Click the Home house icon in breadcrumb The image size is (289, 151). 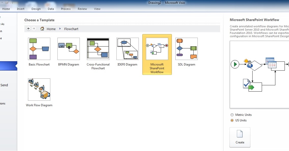tap(42, 29)
